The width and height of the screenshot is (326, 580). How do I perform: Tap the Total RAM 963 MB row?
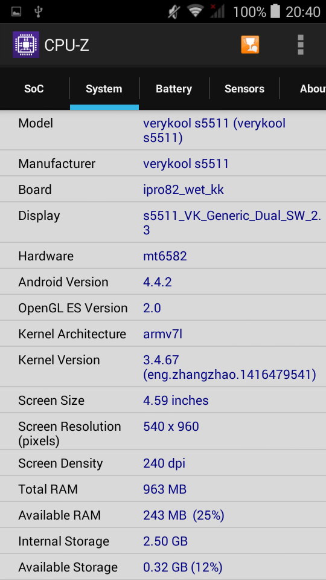(x=163, y=489)
